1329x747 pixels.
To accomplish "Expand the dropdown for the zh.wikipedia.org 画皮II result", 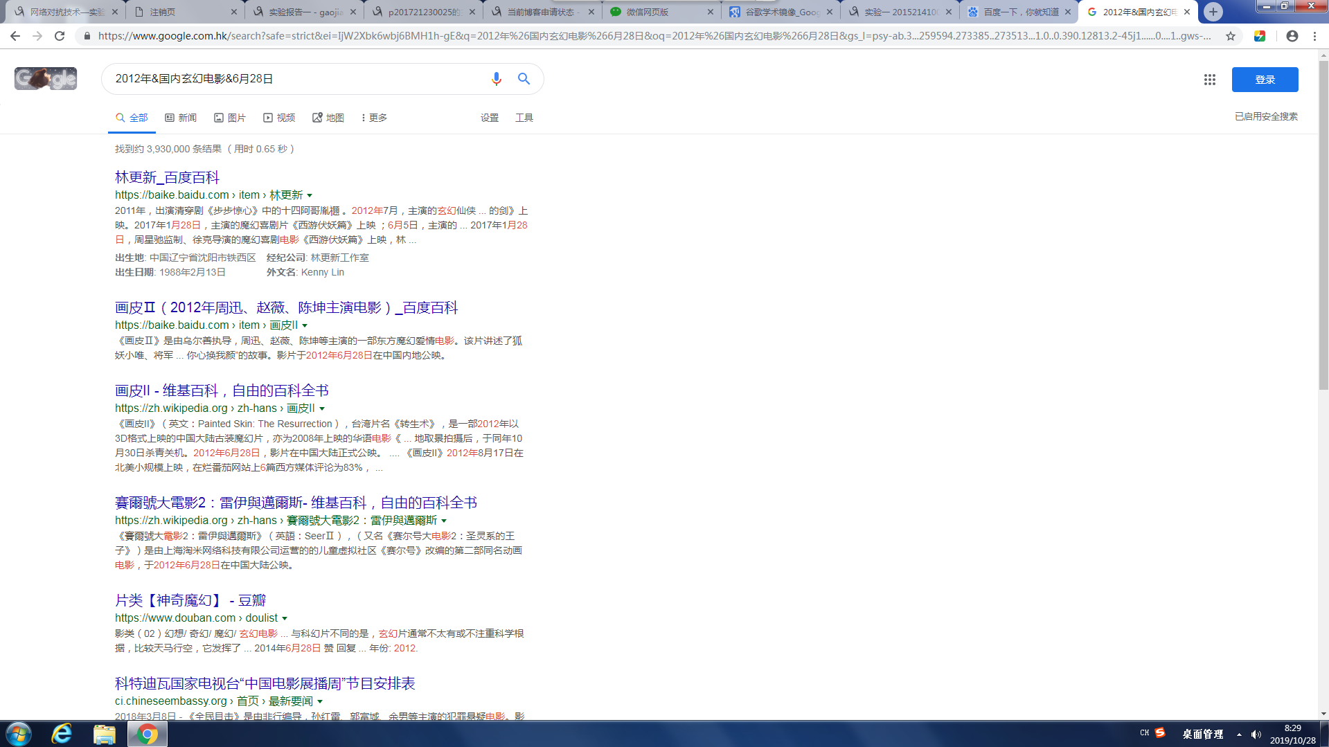I will (x=322, y=408).
